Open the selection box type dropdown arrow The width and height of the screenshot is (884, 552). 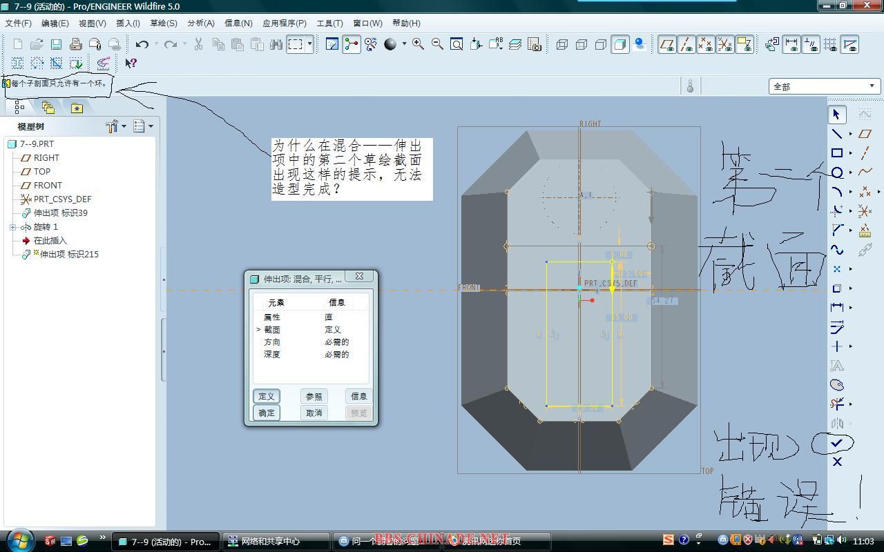click(309, 44)
